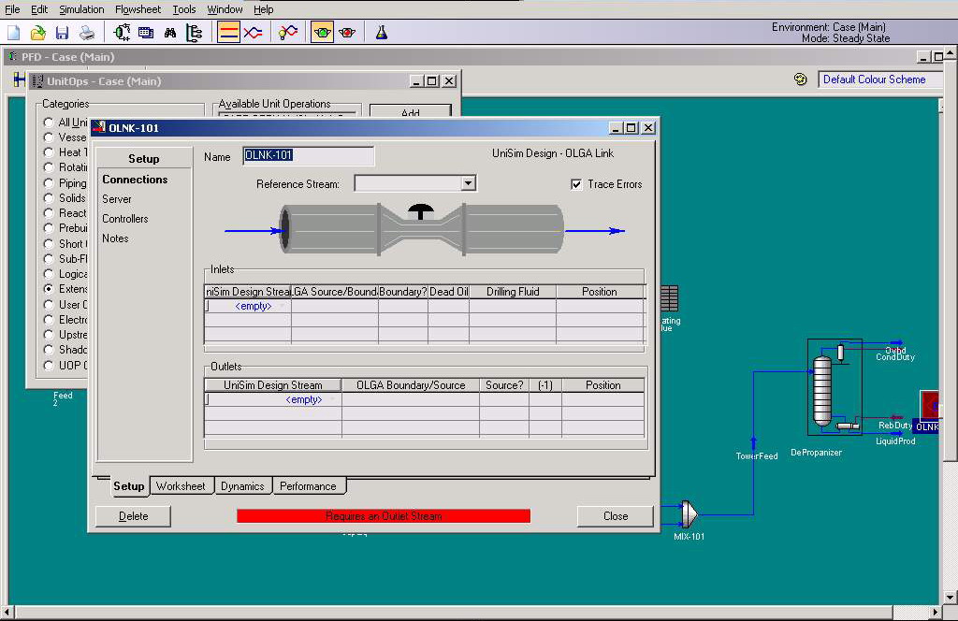Select the Reactors category radio button
The height and width of the screenshot is (621, 958).
[x=49, y=213]
